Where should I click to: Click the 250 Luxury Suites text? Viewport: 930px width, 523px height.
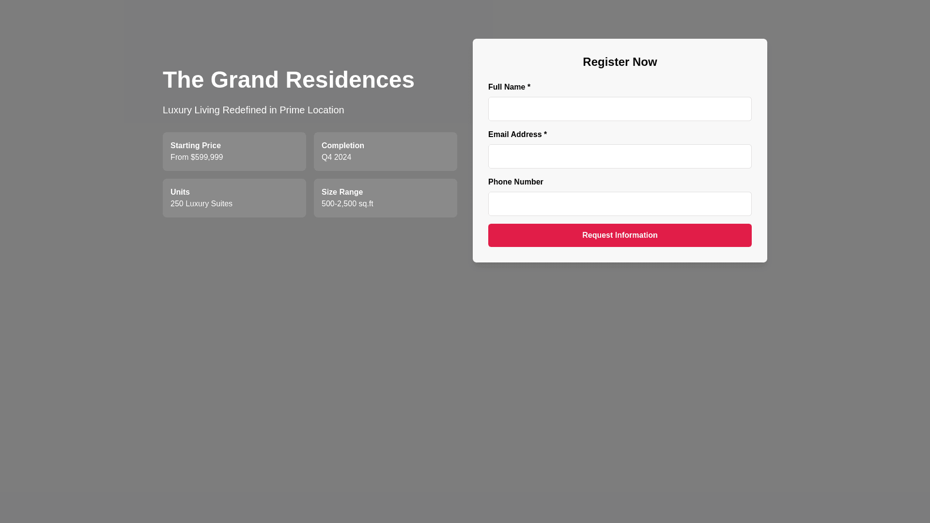click(201, 204)
